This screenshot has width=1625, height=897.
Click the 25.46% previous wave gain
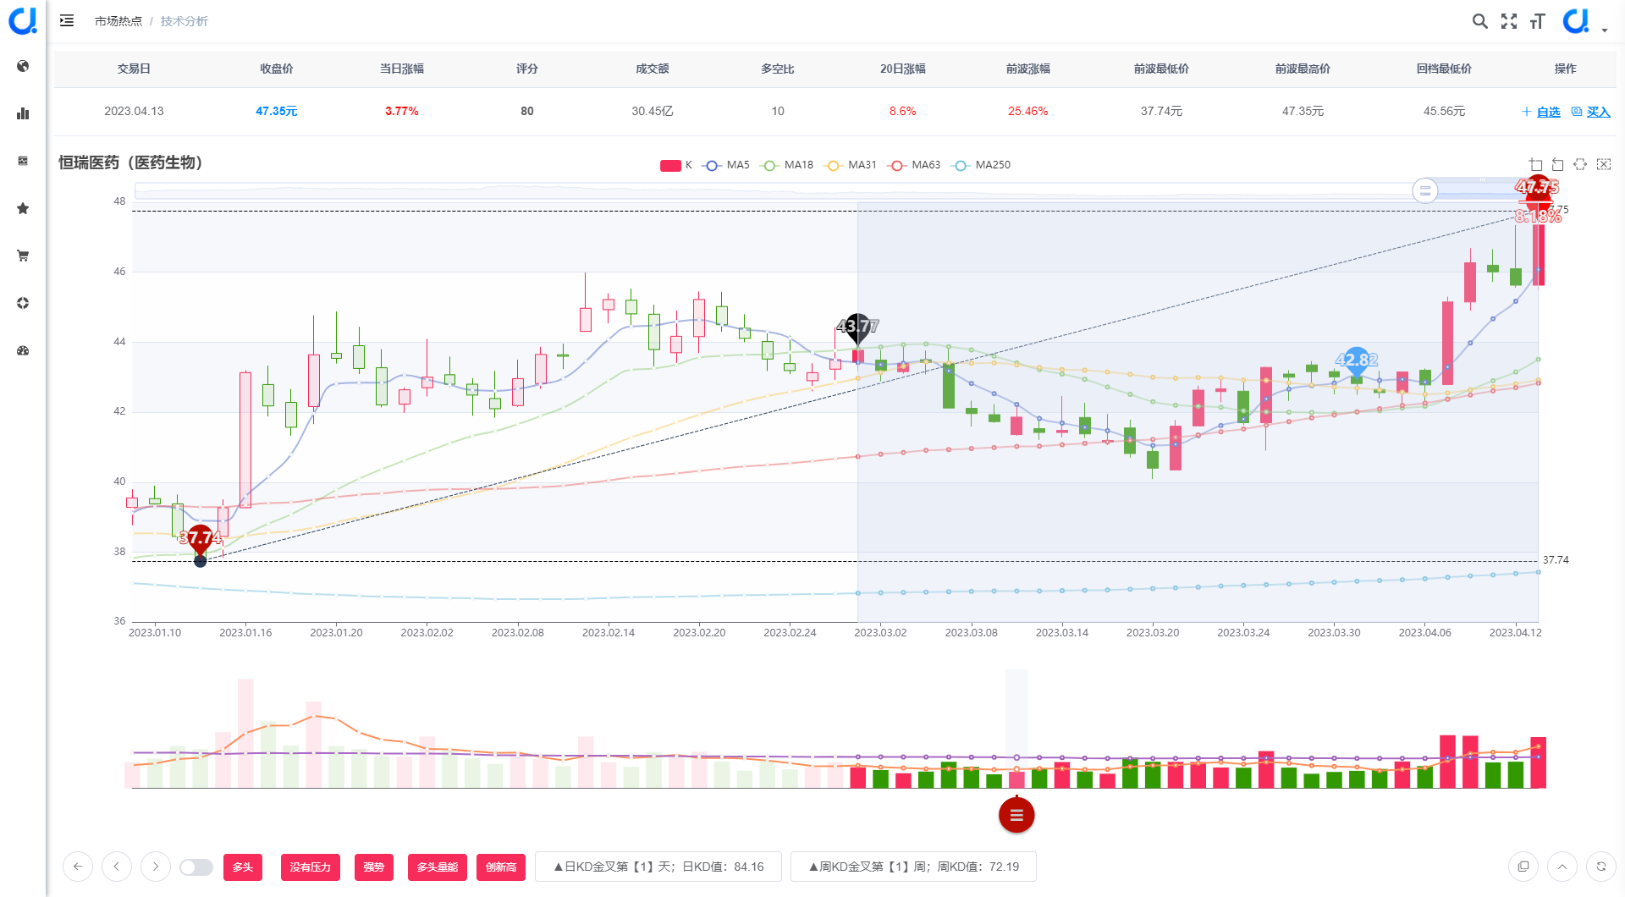coord(1028,111)
